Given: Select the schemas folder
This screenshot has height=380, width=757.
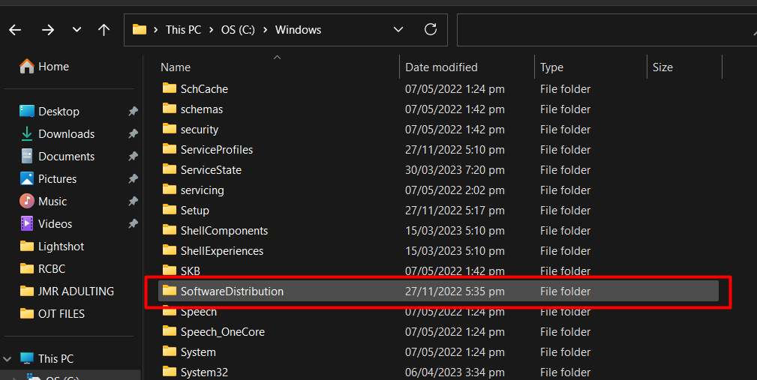Looking at the screenshot, I should 438,109.
